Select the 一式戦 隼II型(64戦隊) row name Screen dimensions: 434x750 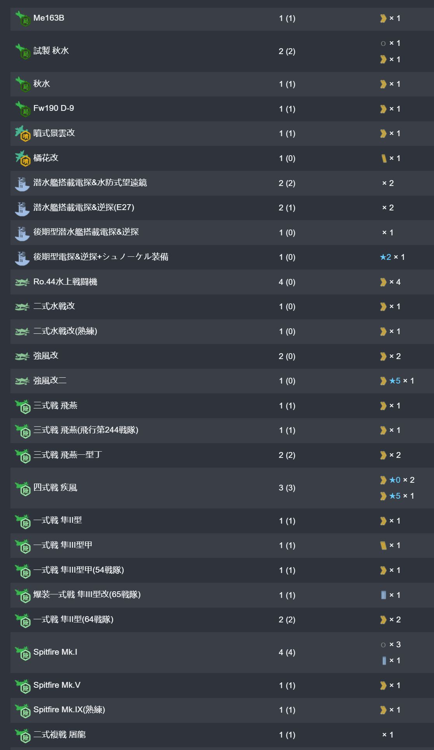click(73, 619)
